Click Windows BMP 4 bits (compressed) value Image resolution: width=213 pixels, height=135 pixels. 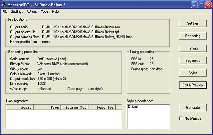tap(63, 64)
